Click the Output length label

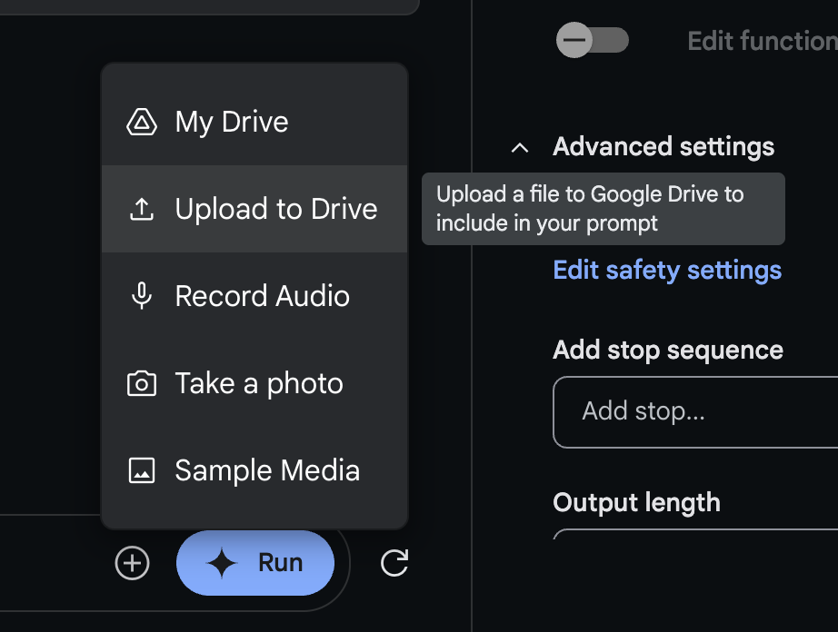click(x=637, y=503)
